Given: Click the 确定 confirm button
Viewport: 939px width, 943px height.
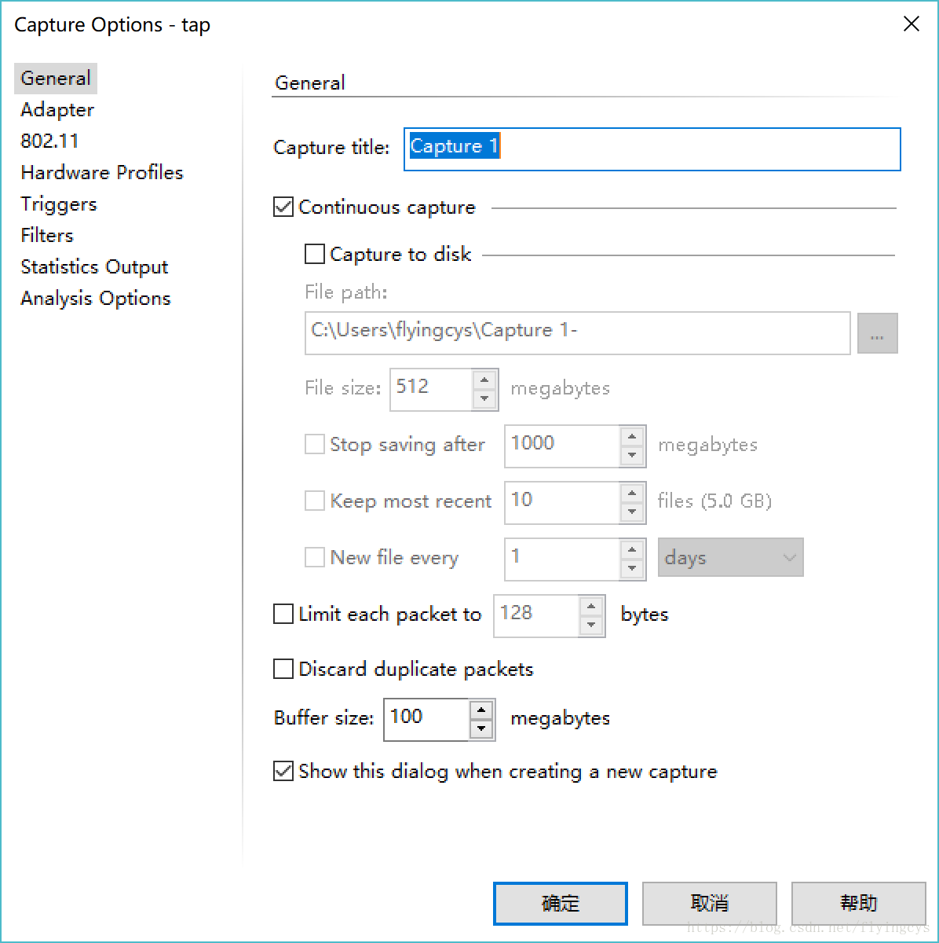Looking at the screenshot, I should (x=561, y=904).
